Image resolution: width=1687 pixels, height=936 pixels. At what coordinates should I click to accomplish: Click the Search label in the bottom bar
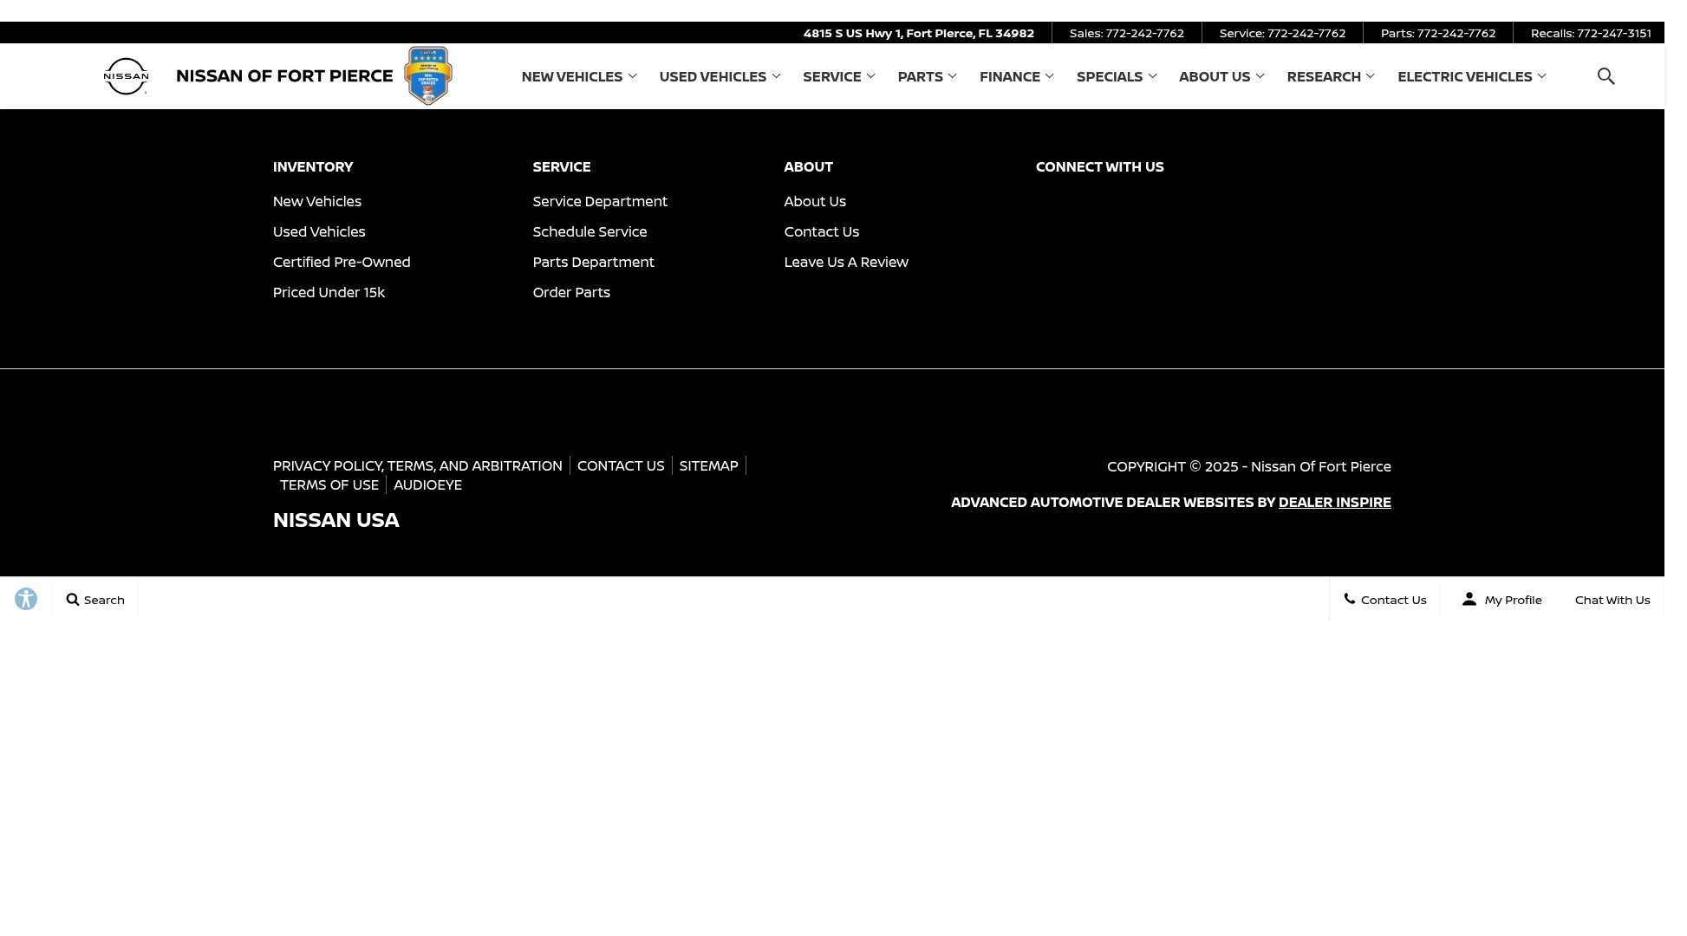pos(104,600)
